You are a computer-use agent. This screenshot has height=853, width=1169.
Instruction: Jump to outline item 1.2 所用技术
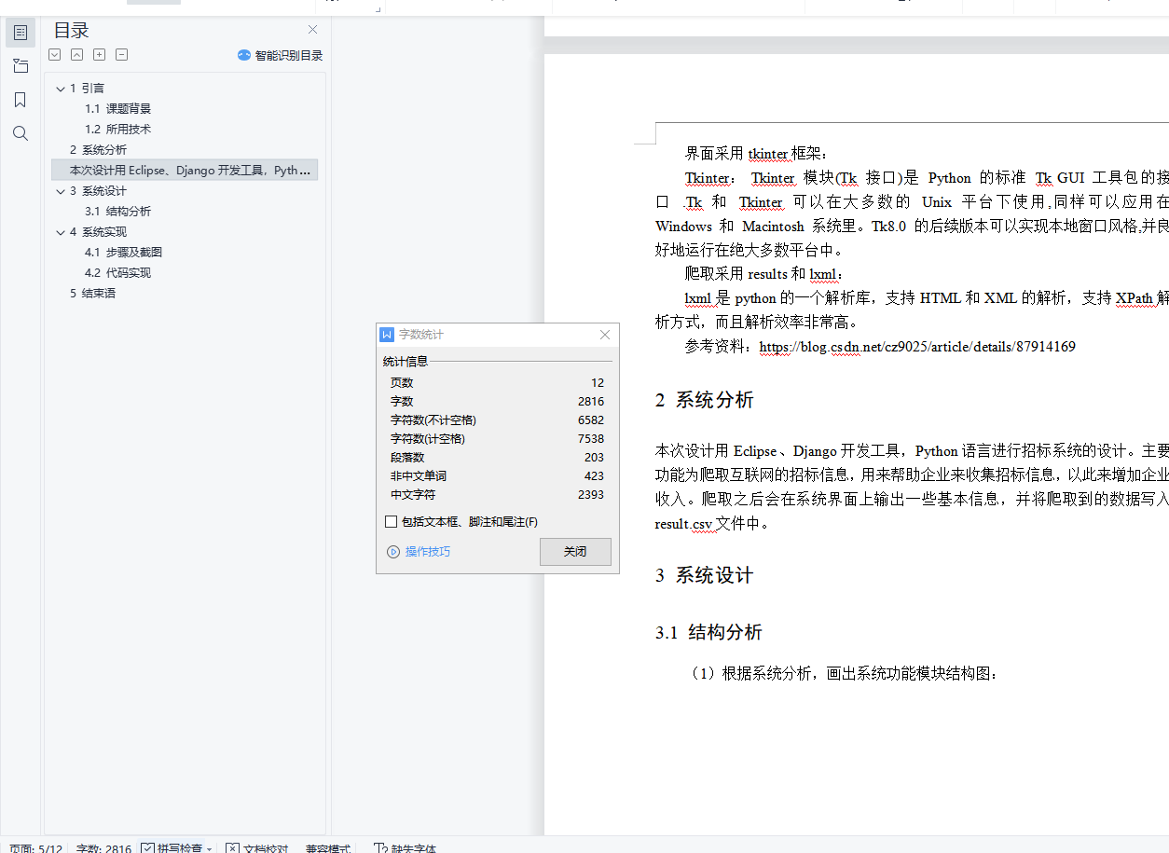117,130
